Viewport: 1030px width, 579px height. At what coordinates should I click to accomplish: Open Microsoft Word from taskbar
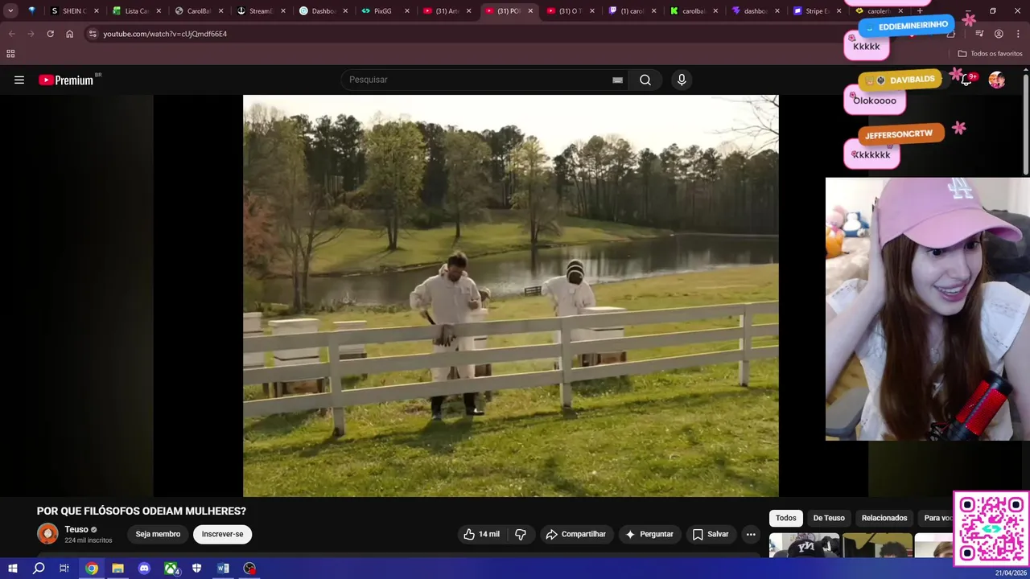tap(223, 569)
